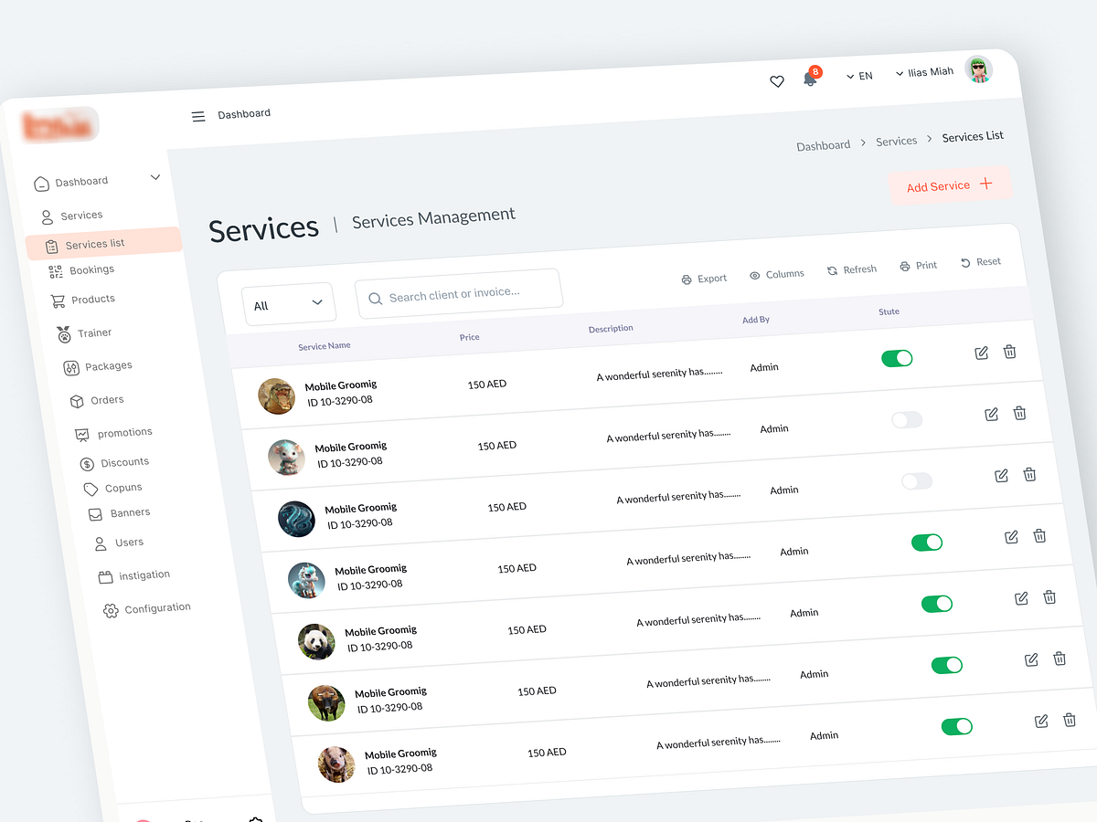The width and height of the screenshot is (1097, 822).
Task: Open Packages in the sidebar
Action: [98, 367]
